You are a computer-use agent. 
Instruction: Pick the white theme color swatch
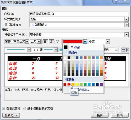click(x=65, y=58)
